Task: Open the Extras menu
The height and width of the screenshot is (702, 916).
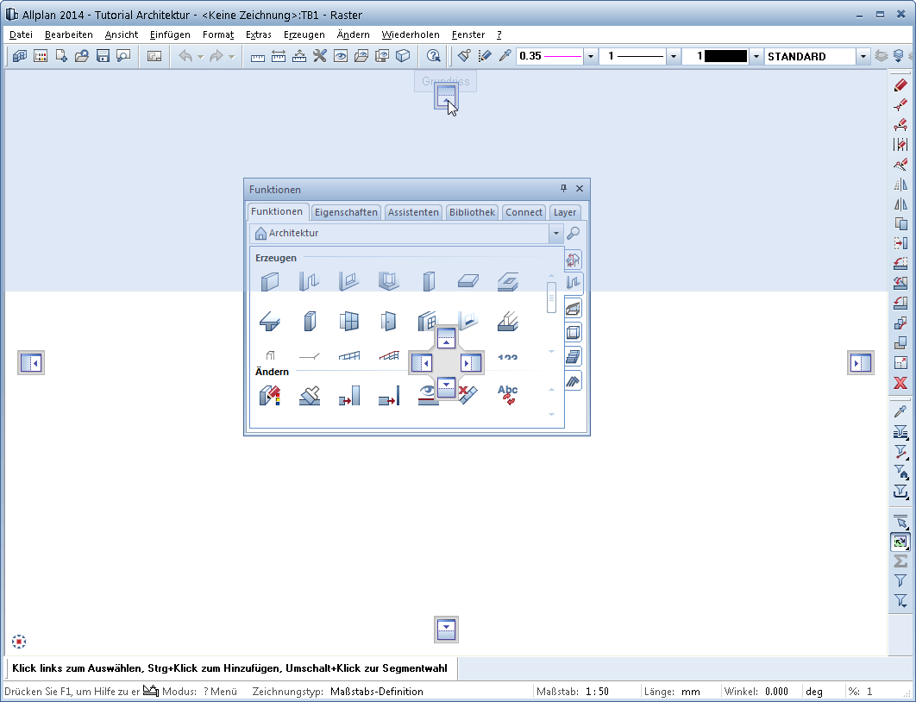Action: pyautogui.click(x=258, y=34)
